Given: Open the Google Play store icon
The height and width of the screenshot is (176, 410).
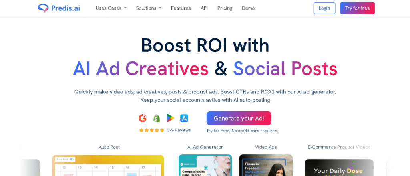Looking at the screenshot, I should (x=170, y=118).
